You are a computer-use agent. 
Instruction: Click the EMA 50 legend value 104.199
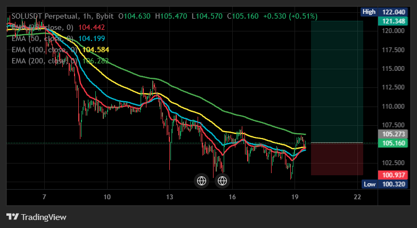[x=92, y=38]
